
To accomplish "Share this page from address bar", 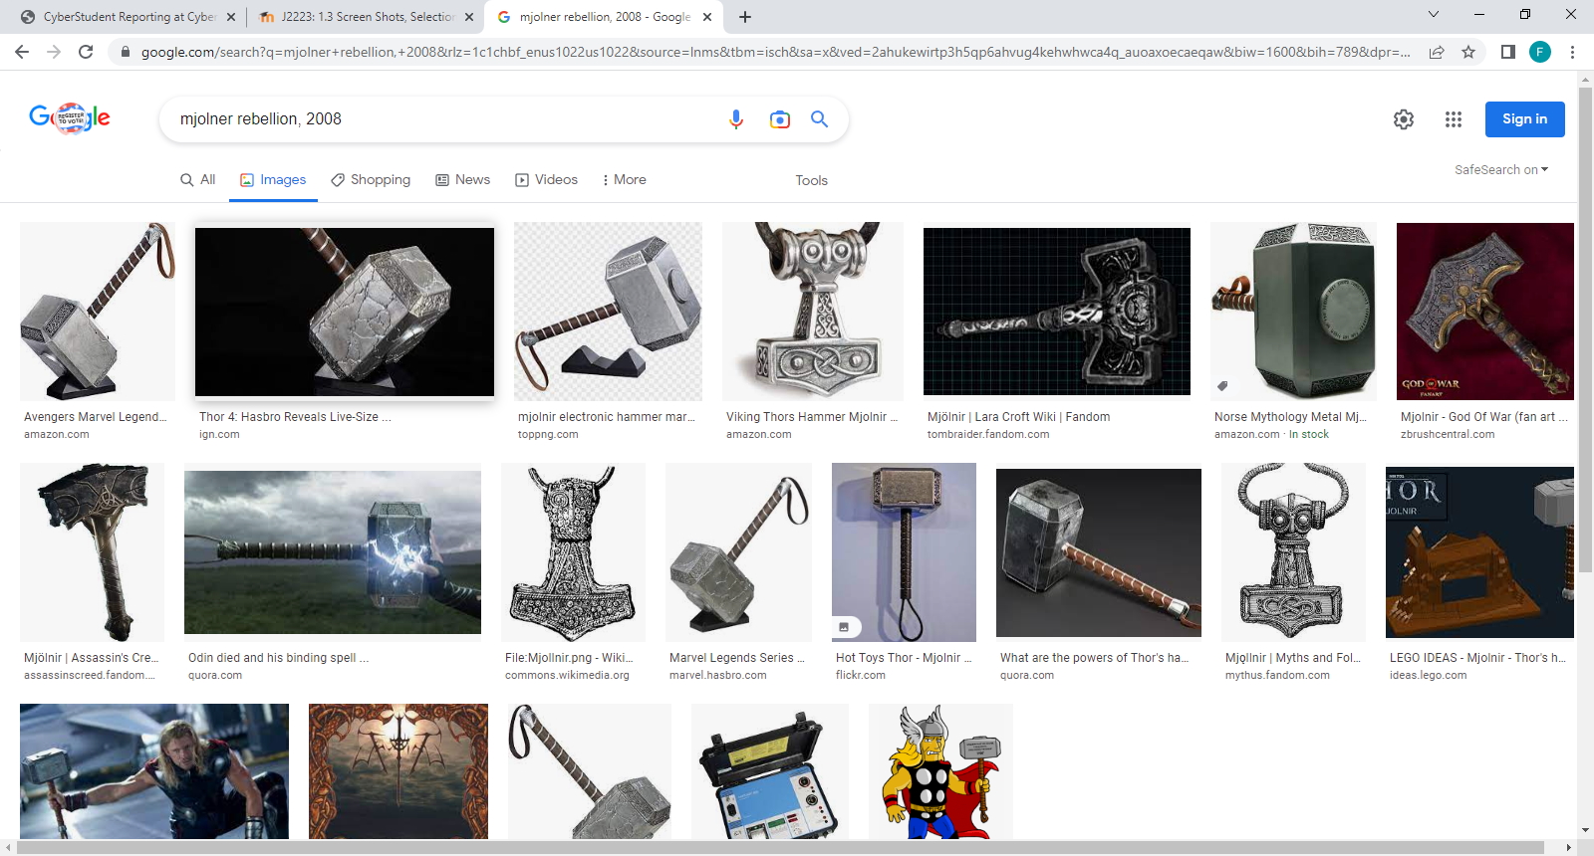I will pyautogui.click(x=1436, y=52).
